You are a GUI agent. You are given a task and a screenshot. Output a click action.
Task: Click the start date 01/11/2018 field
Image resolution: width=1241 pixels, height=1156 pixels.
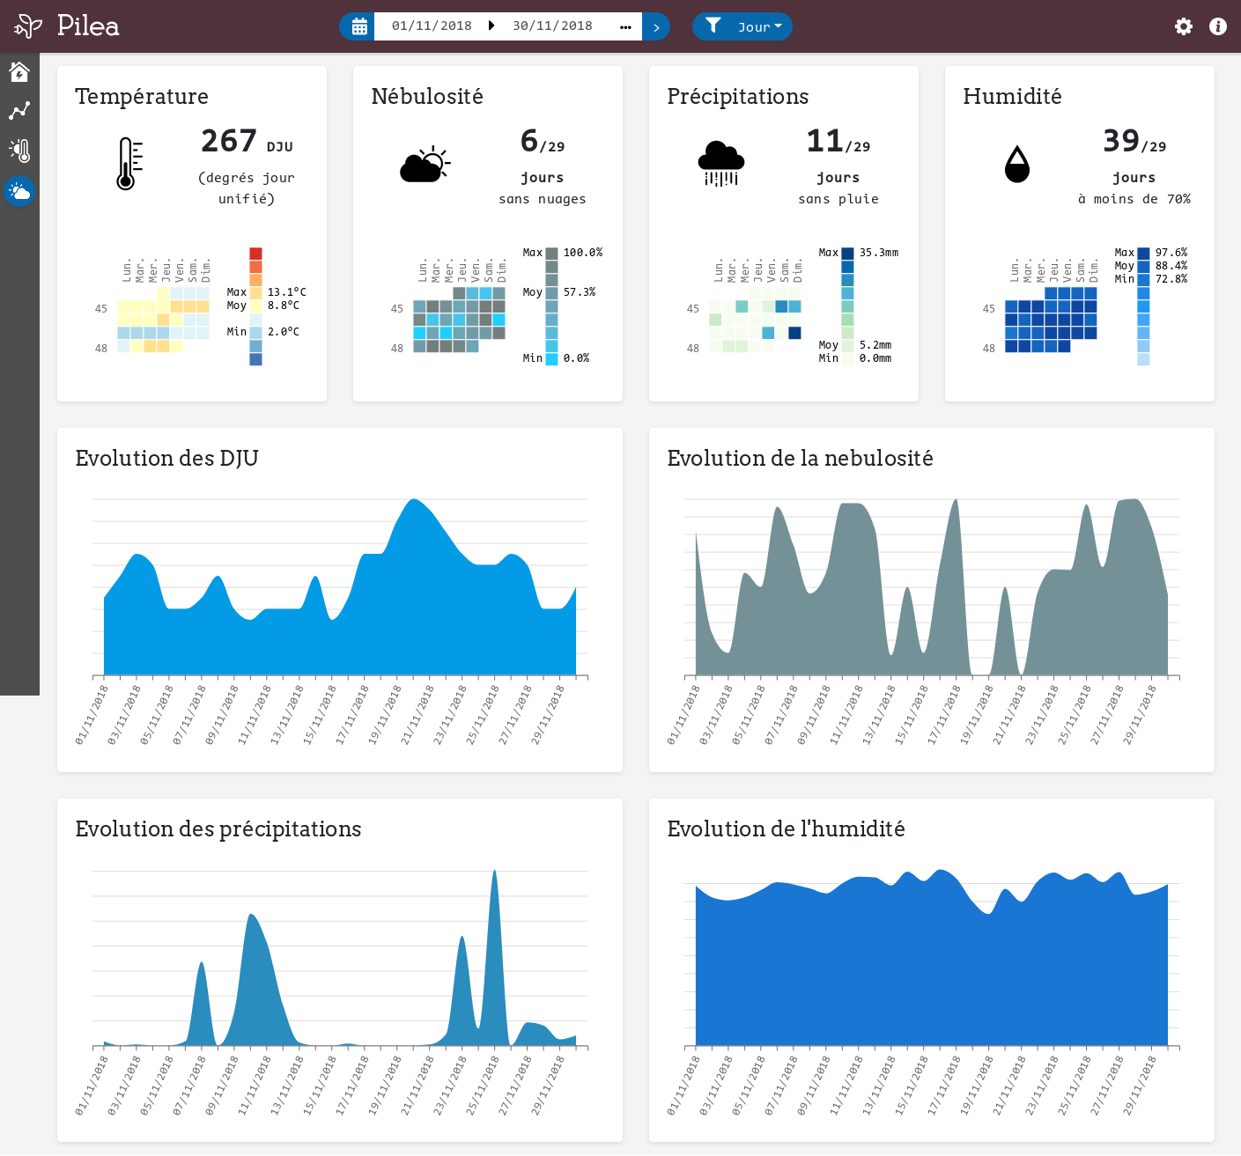pyautogui.click(x=432, y=26)
